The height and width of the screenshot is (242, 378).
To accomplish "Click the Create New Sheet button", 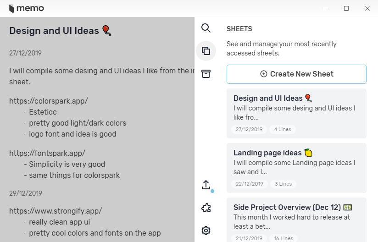I will (x=296, y=74).
